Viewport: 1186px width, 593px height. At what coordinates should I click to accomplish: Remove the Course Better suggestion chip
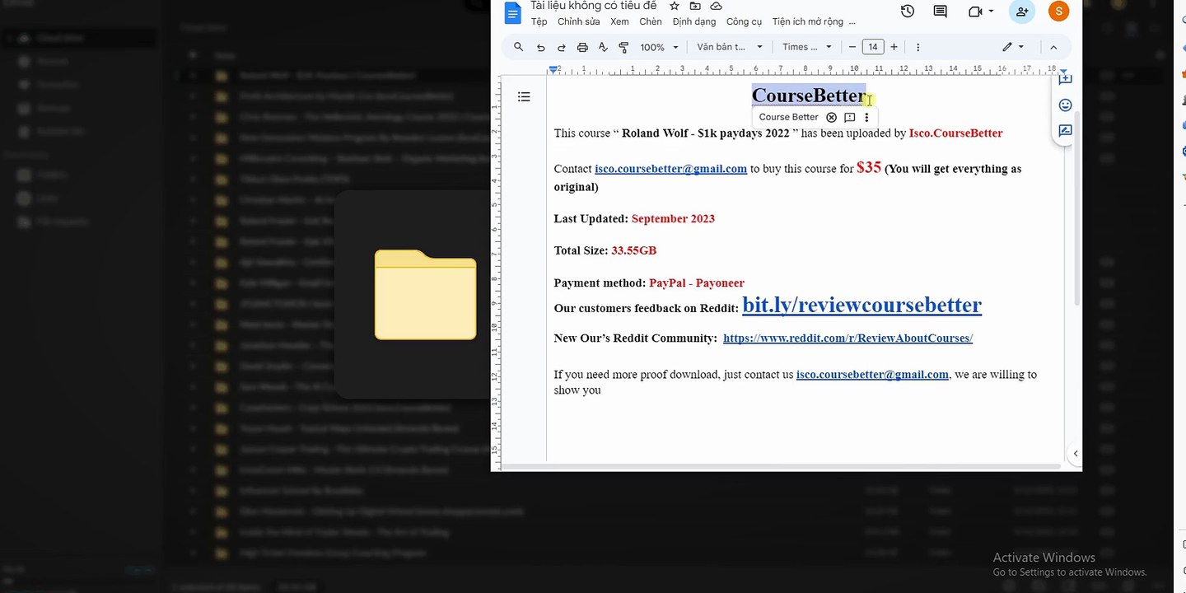(x=831, y=117)
